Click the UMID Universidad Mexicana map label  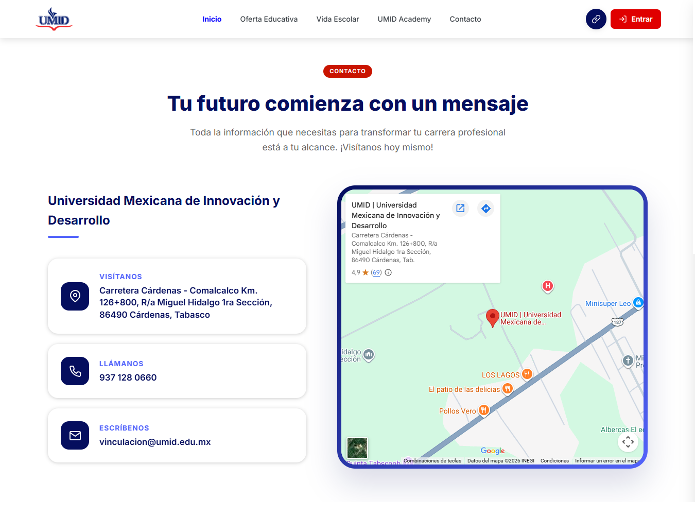coord(531,318)
